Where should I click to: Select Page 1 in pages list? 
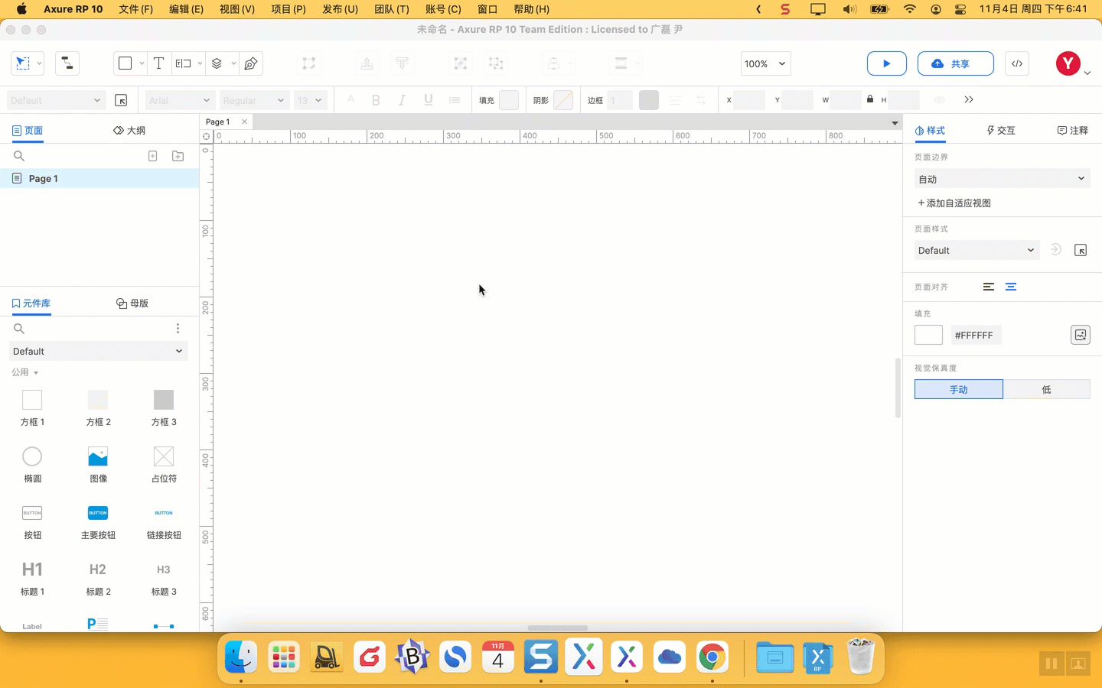(99, 178)
